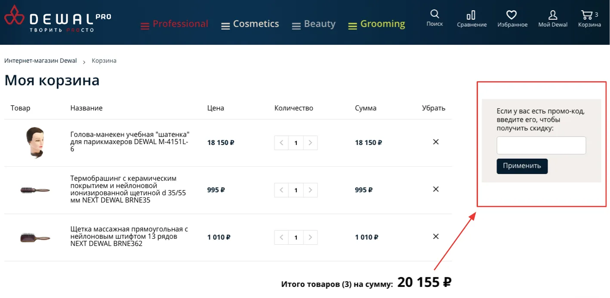Open the Щетка массажная прямоугольная product link
The image size is (610, 298).
(129, 237)
